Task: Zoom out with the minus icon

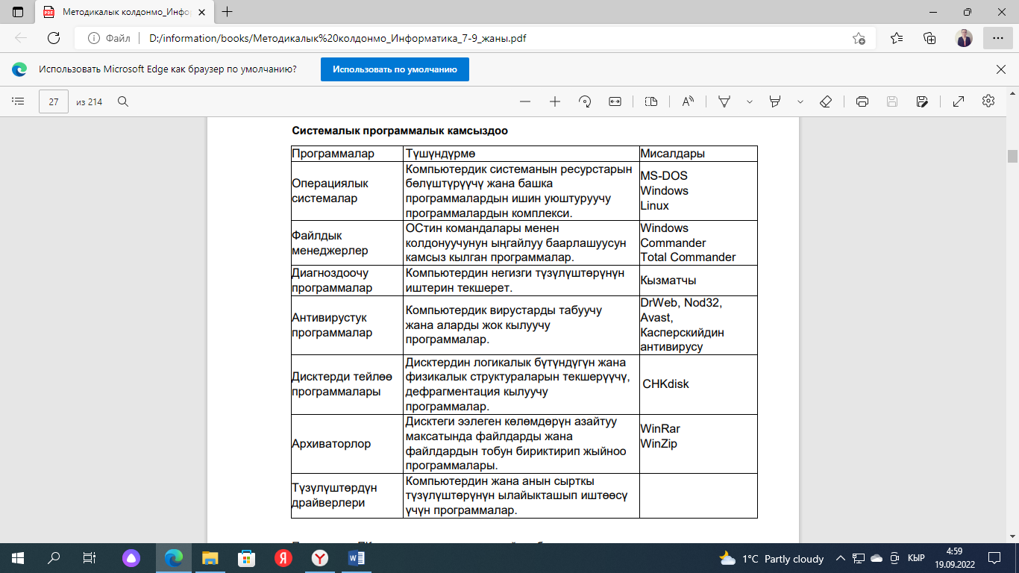Action: click(x=525, y=101)
